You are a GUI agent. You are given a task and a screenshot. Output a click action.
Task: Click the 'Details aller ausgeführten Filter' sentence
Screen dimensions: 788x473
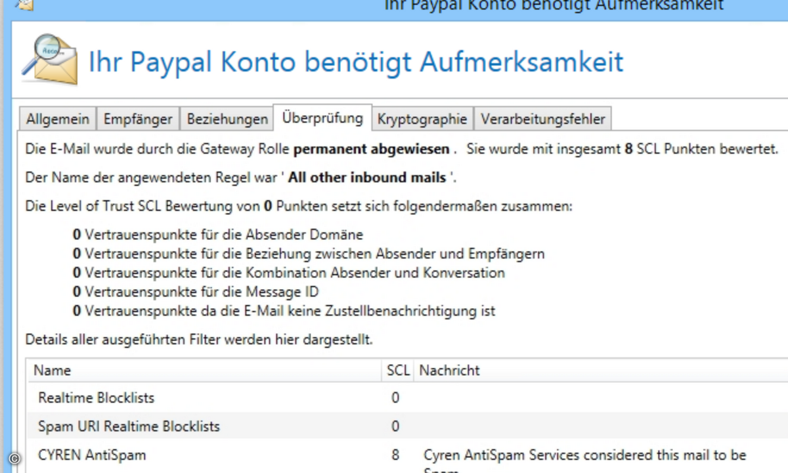pyautogui.click(x=199, y=340)
